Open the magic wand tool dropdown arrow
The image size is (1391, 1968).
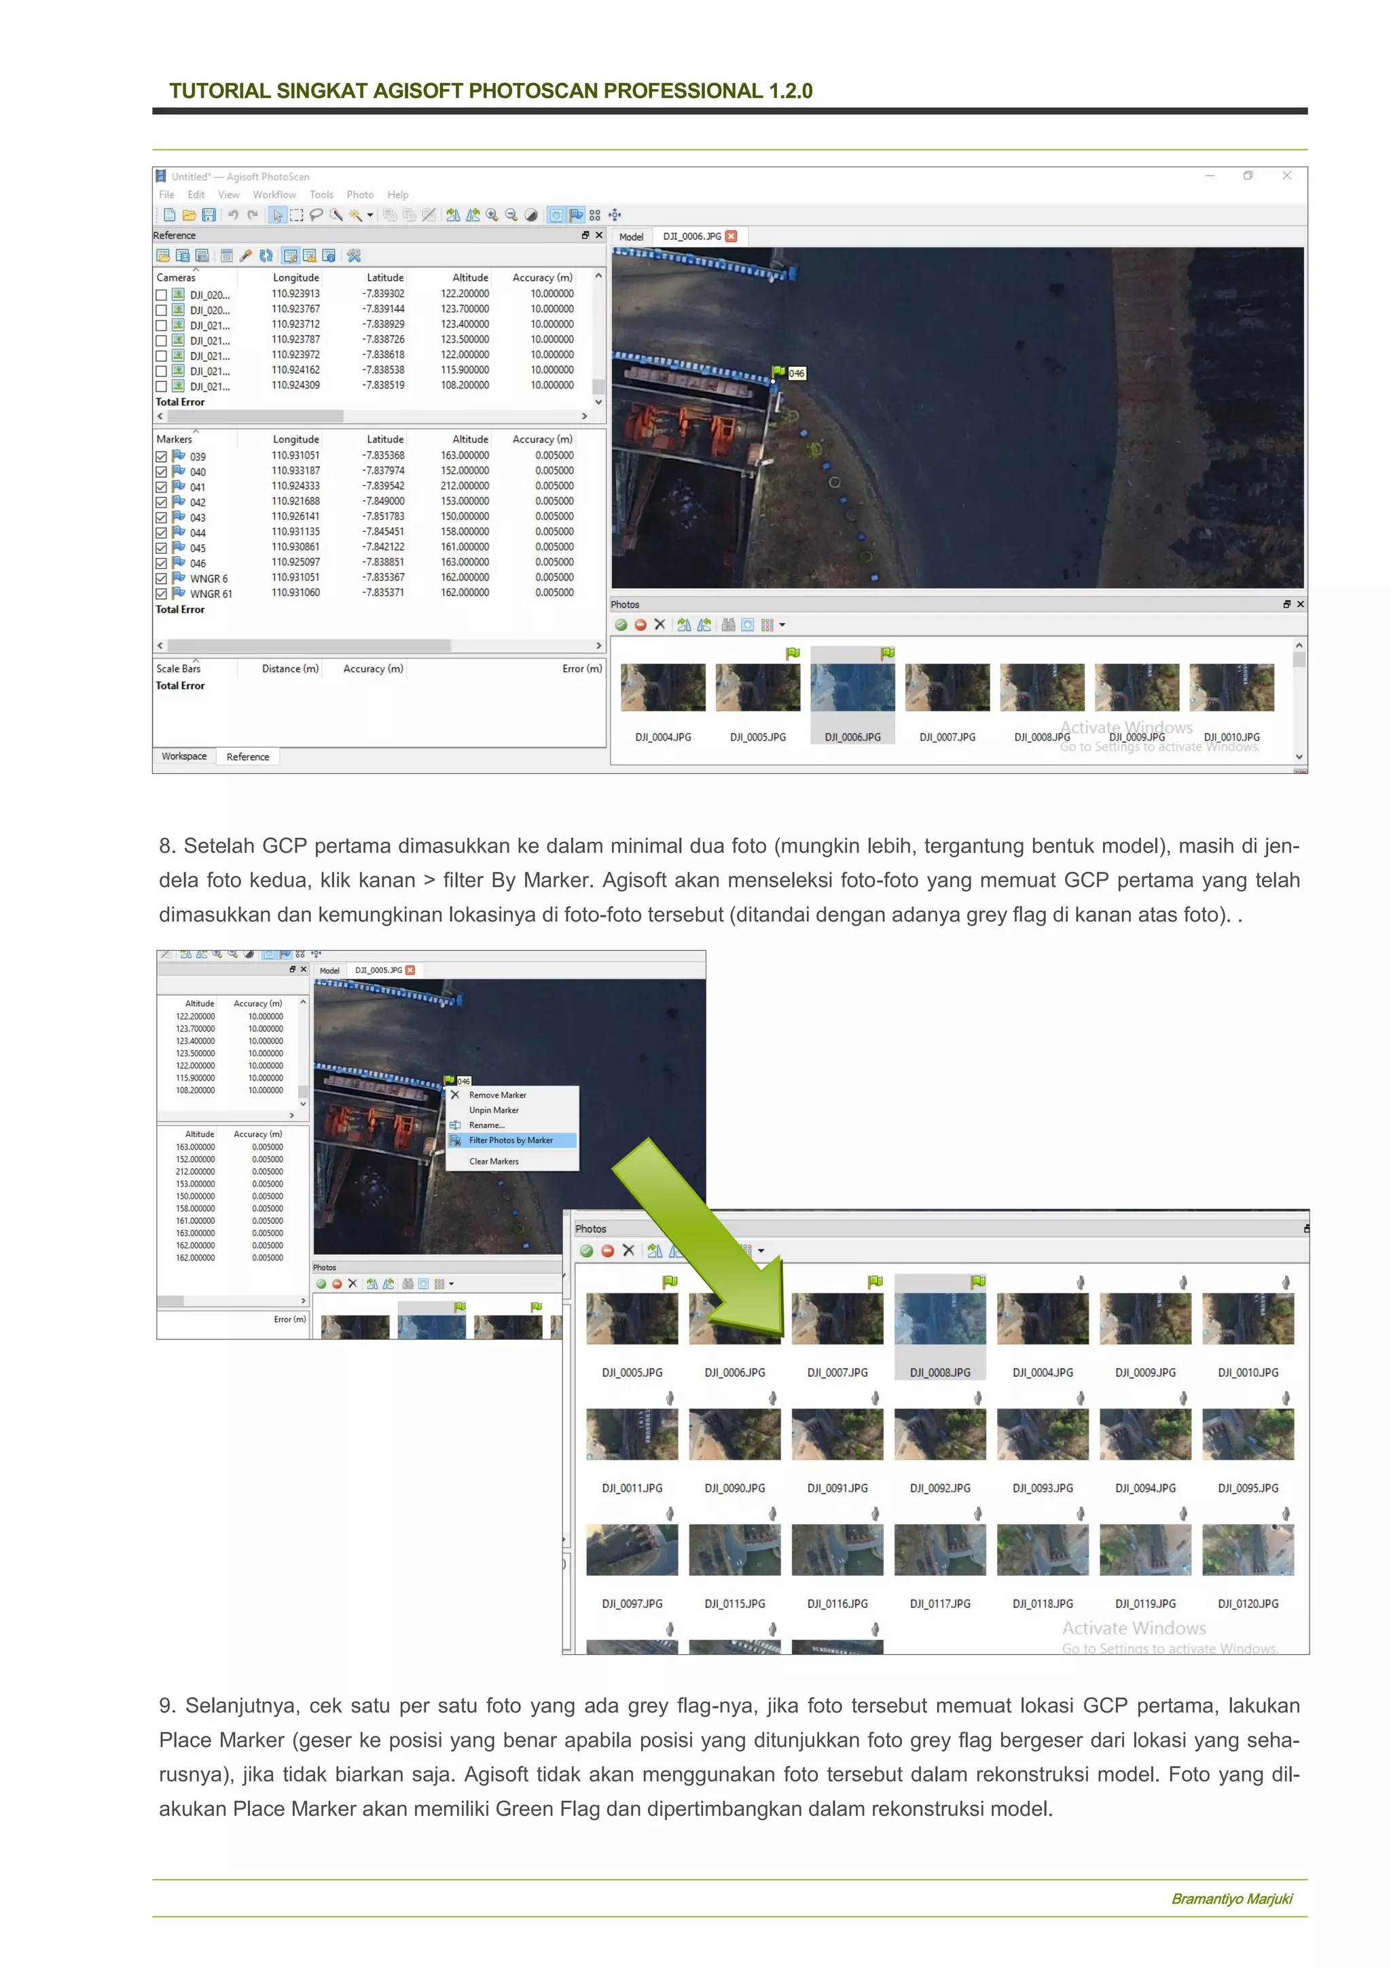point(370,215)
